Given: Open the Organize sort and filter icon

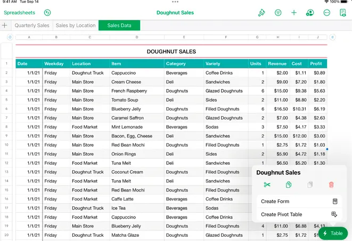Looking at the screenshot, I should pos(278,13).
